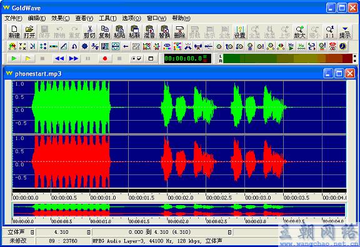
Task: Click the 撤销 (Undo) toolbar icon
Action: (59, 32)
